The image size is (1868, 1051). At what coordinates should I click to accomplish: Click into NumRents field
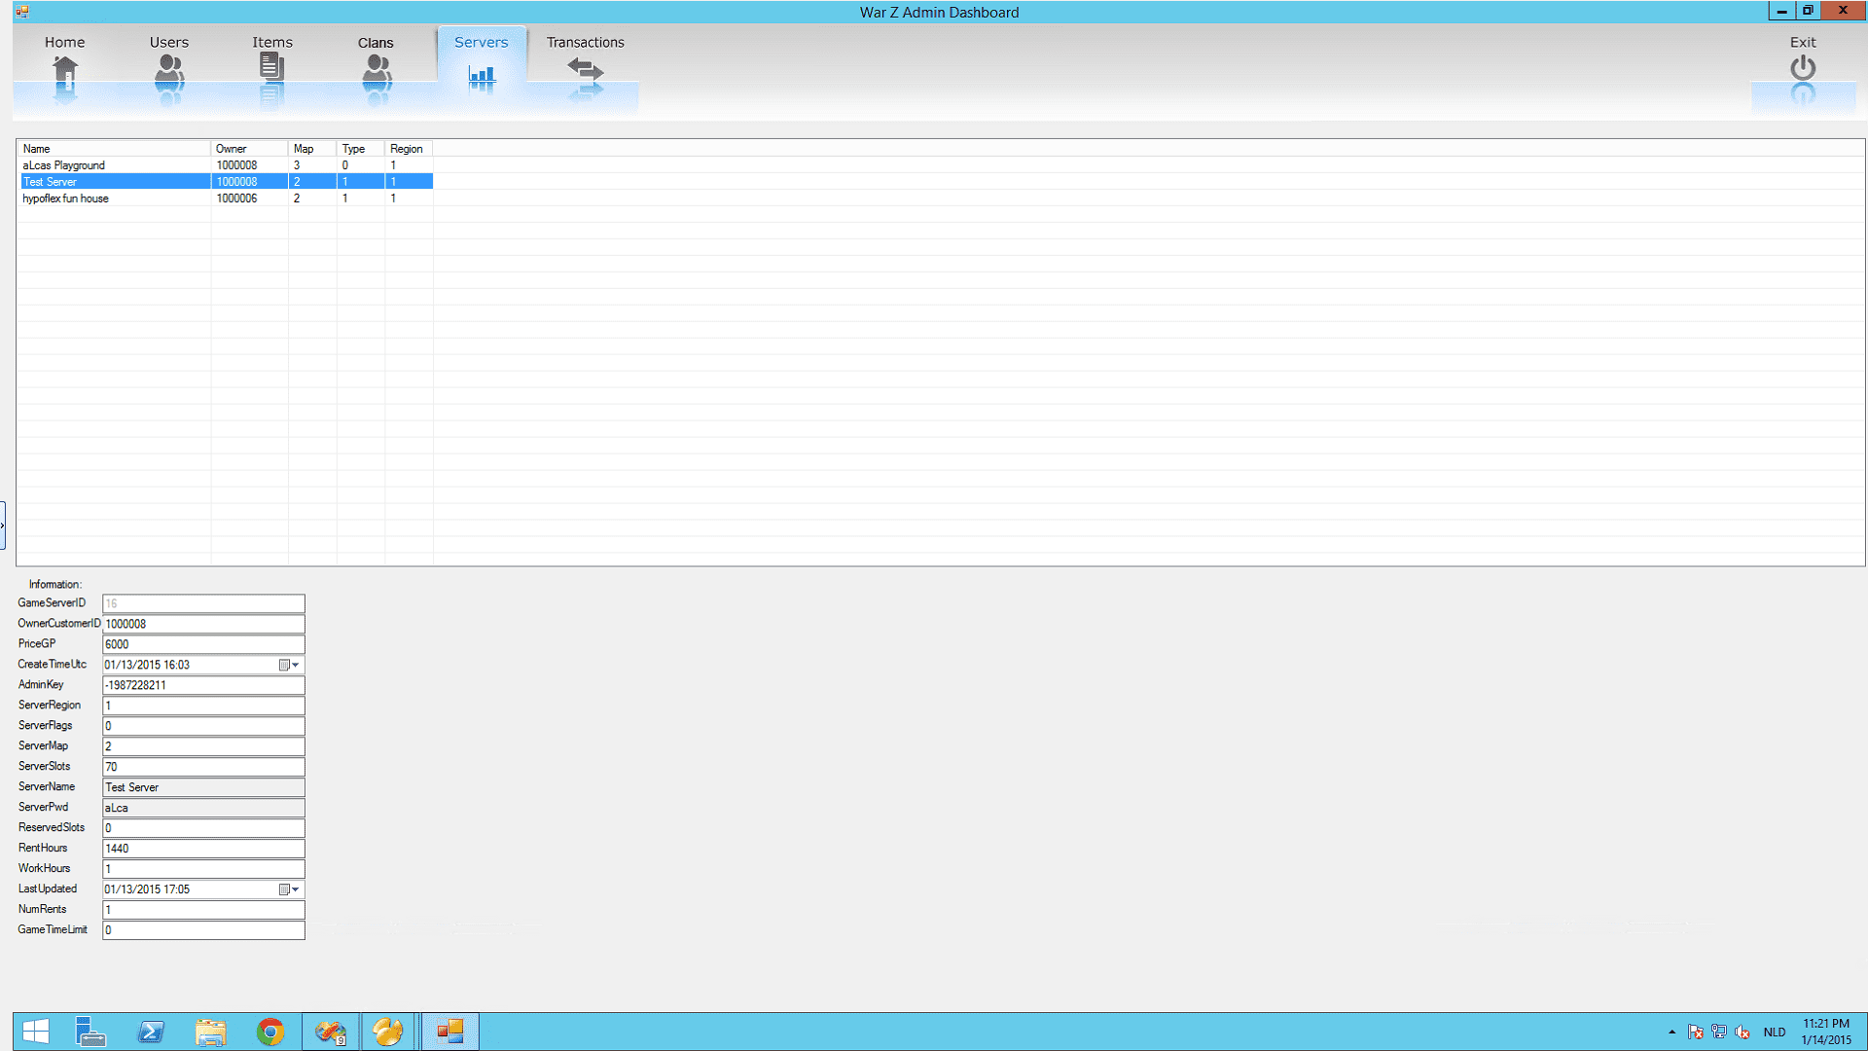pyautogui.click(x=203, y=910)
